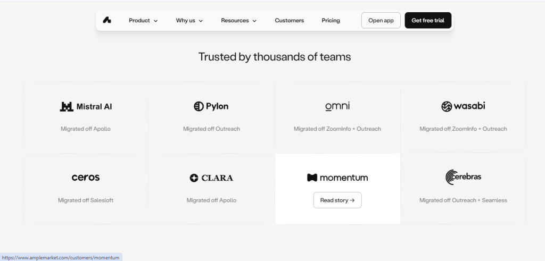Click the Mistral AI logo

click(x=86, y=106)
